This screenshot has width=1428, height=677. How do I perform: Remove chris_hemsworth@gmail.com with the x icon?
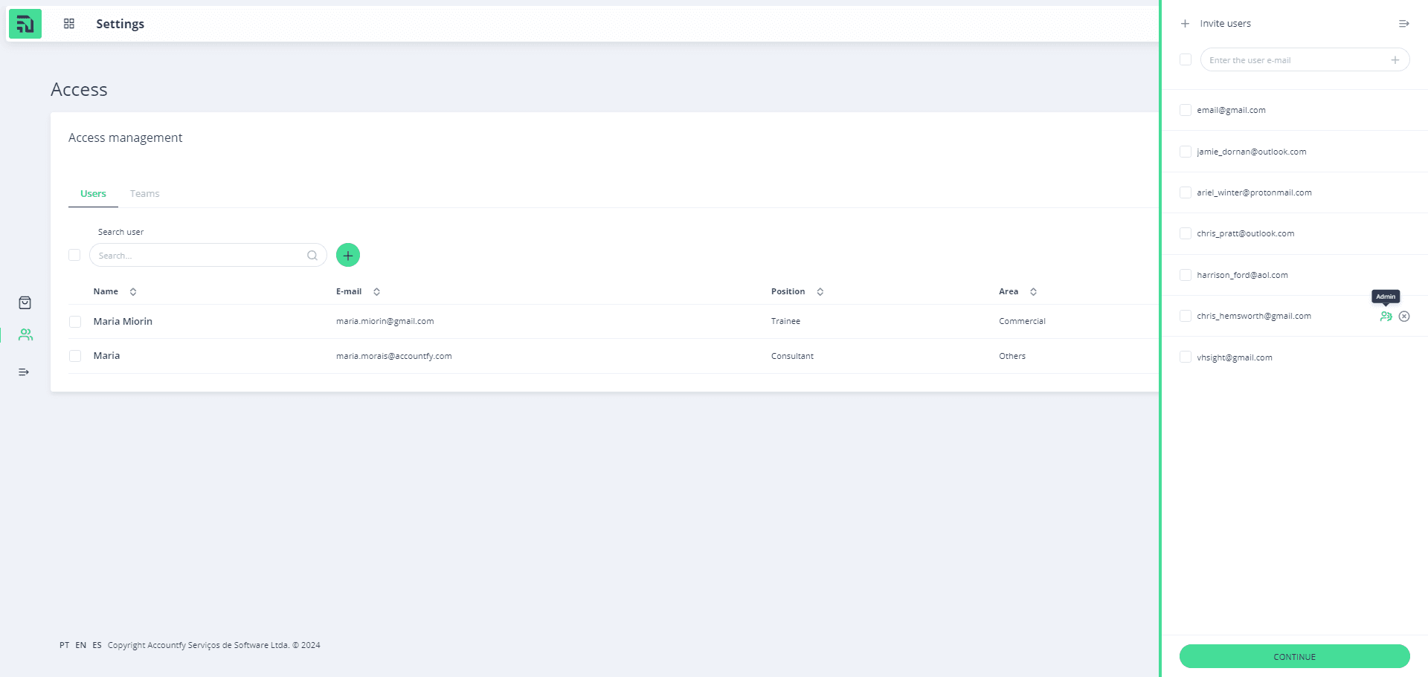(1404, 317)
